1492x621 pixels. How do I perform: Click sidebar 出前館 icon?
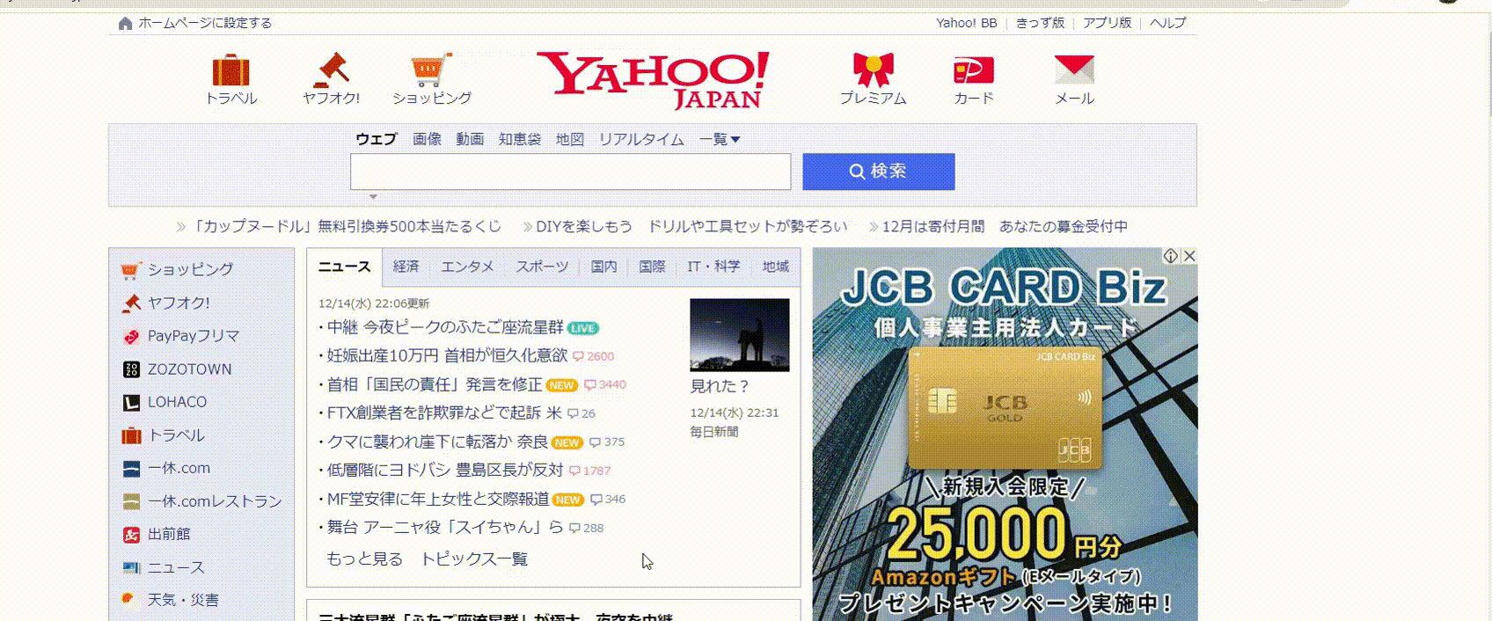pyautogui.click(x=131, y=534)
